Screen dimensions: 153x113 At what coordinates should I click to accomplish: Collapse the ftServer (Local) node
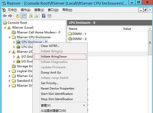click(5, 28)
